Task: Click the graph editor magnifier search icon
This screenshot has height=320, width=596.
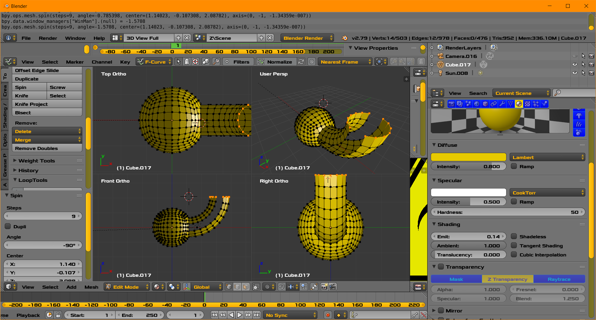Action: coord(216,62)
